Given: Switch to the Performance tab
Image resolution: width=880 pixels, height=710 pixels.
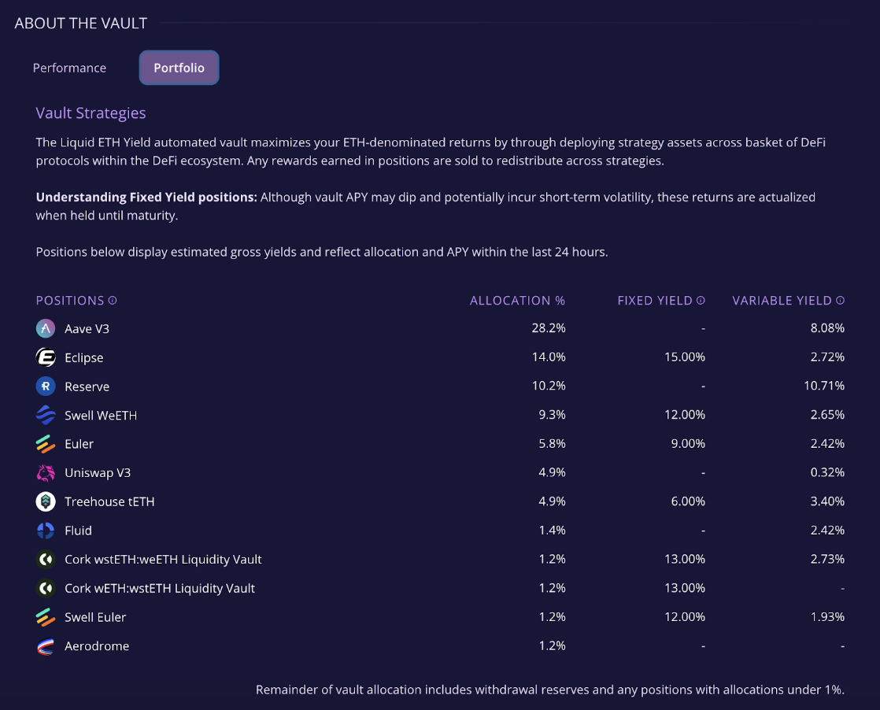Looking at the screenshot, I should coord(69,68).
